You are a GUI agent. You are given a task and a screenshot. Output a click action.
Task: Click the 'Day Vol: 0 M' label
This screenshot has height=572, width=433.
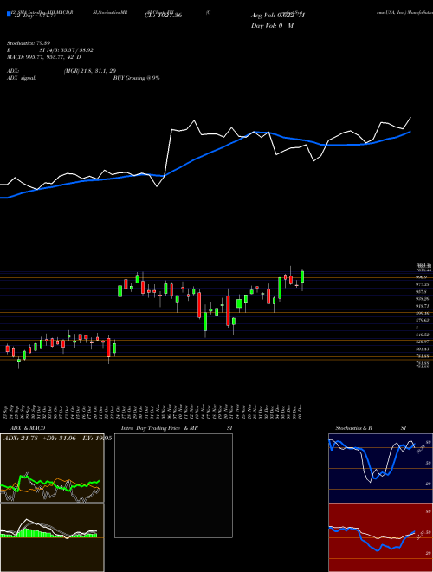click(x=272, y=26)
